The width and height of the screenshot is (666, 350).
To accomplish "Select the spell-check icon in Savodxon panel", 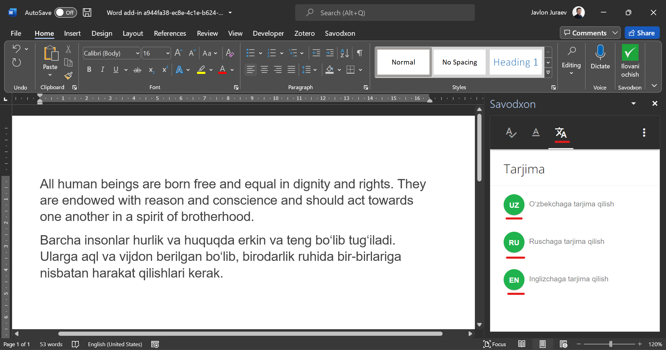I will (x=511, y=133).
